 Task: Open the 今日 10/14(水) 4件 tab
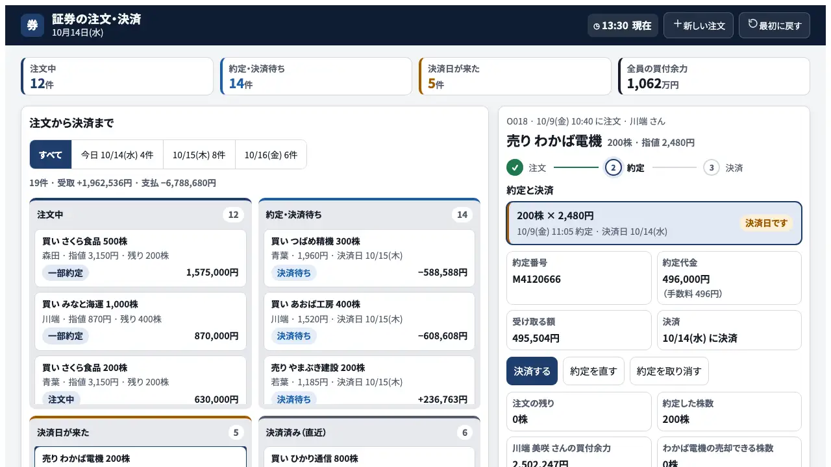[118, 154]
